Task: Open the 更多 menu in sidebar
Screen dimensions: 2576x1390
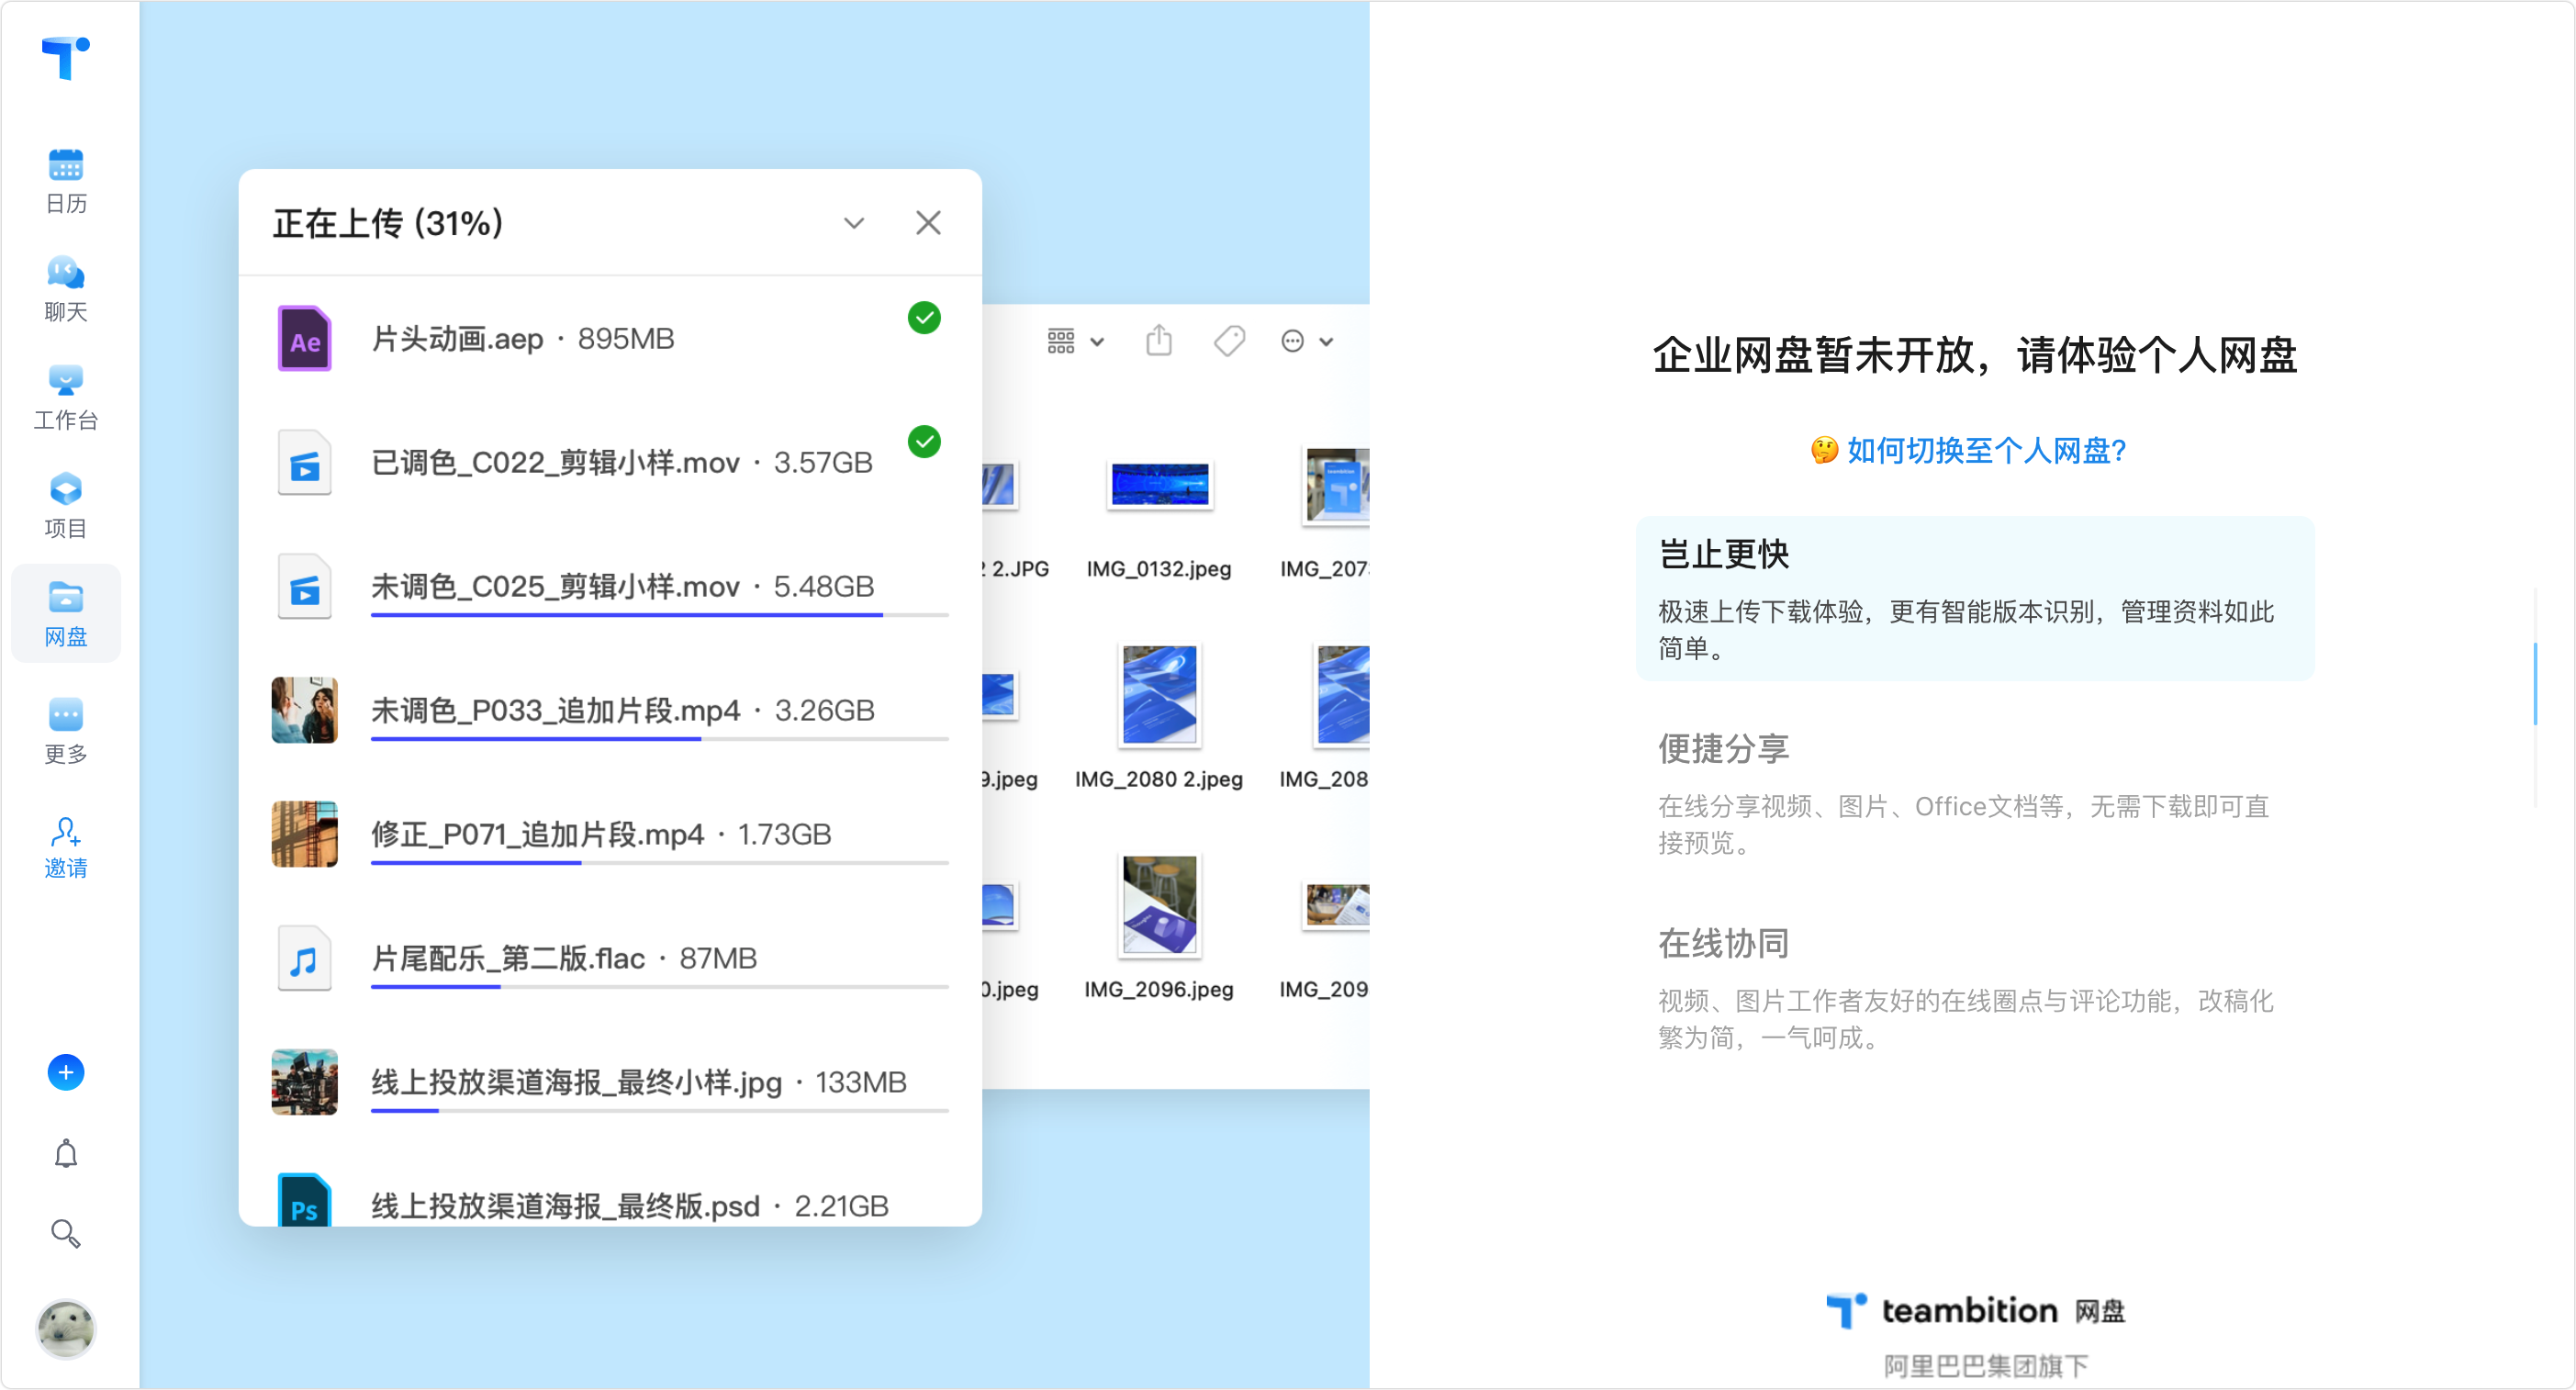Action: coord(66,730)
